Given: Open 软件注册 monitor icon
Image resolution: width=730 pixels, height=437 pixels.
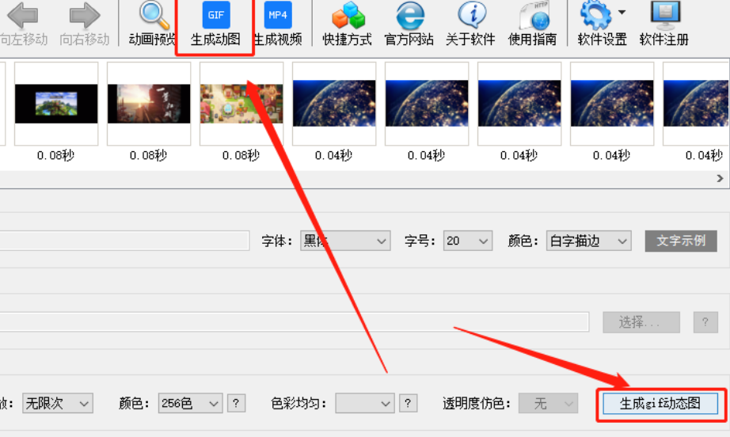Looking at the screenshot, I should coord(665,15).
